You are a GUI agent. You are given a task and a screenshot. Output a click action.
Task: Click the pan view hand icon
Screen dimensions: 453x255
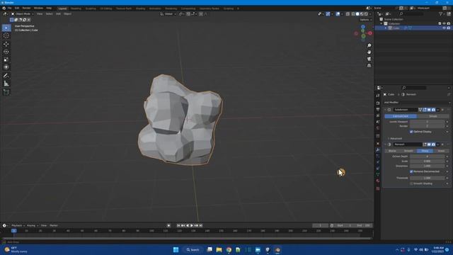[x=369, y=52]
